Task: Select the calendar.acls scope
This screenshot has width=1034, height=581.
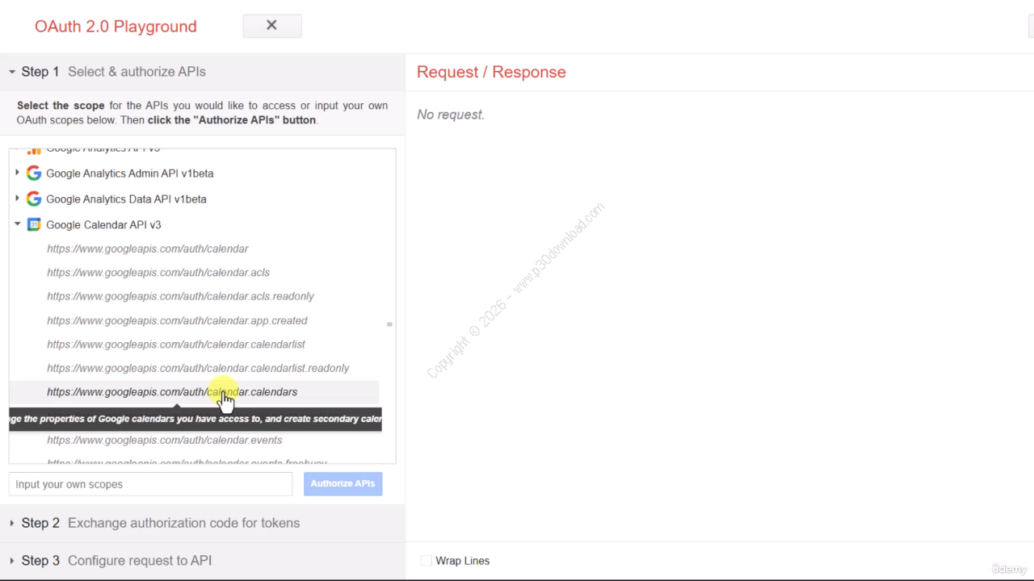Action: (158, 273)
